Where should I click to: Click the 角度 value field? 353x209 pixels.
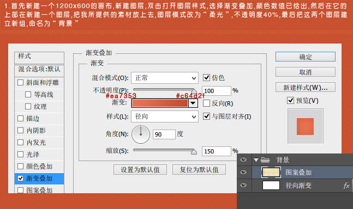[x=164, y=134]
